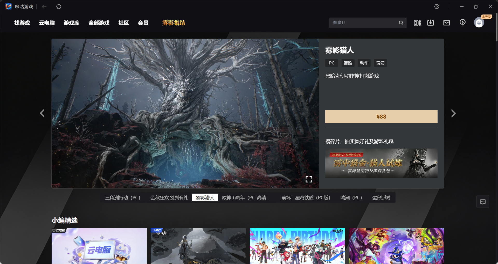Open the CDK redemption icon
Image resolution: width=498 pixels, height=264 pixels.
click(417, 23)
